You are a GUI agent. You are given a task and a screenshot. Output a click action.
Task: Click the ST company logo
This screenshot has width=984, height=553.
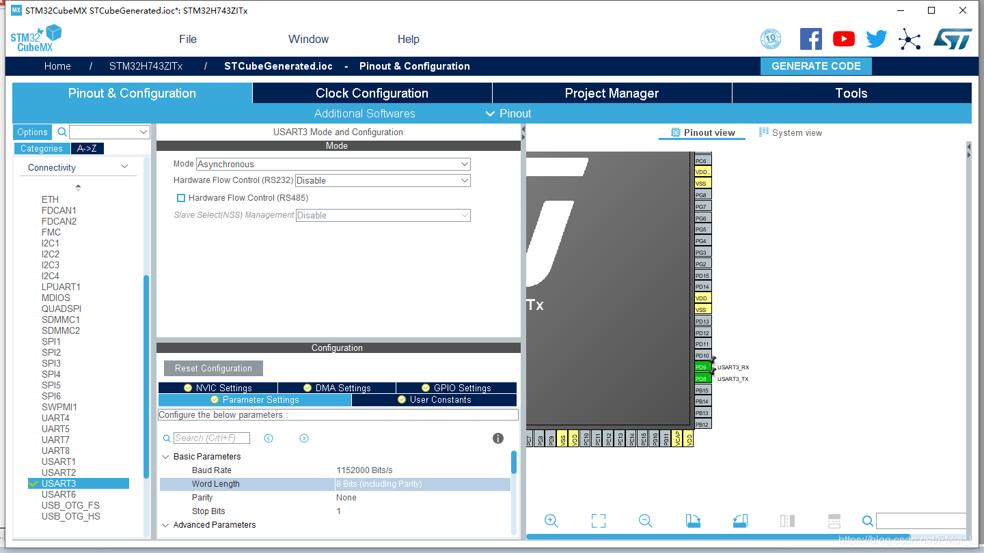(x=953, y=39)
